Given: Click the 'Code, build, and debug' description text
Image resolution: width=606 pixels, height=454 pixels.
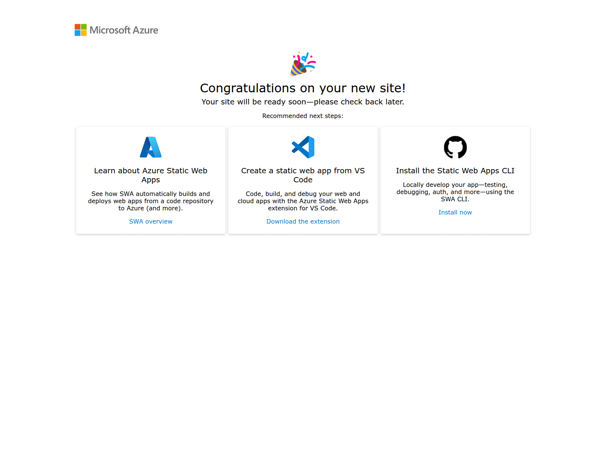Looking at the screenshot, I should (303, 201).
